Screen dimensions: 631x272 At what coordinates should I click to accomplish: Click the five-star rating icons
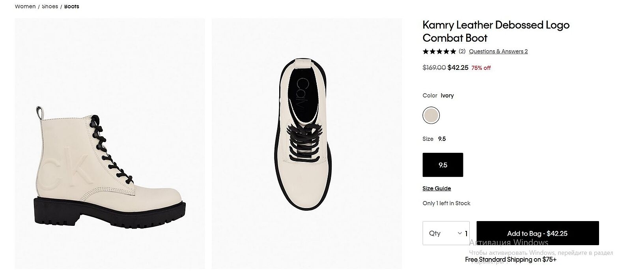click(439, 51)
